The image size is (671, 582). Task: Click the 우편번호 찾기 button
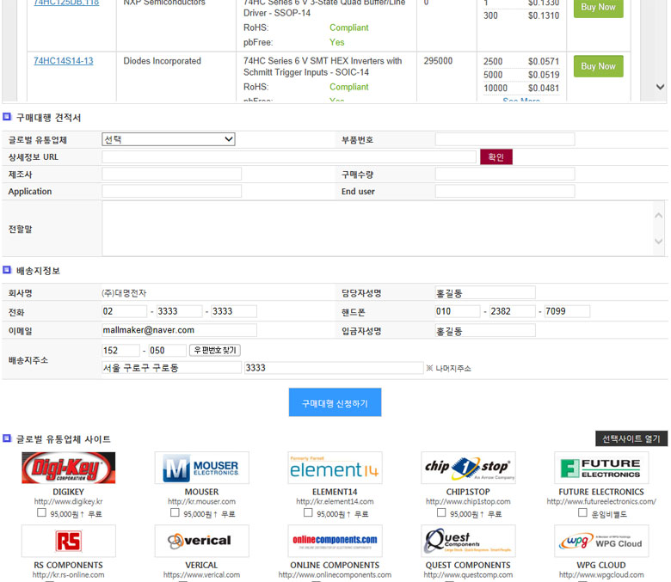pos(215,350)
